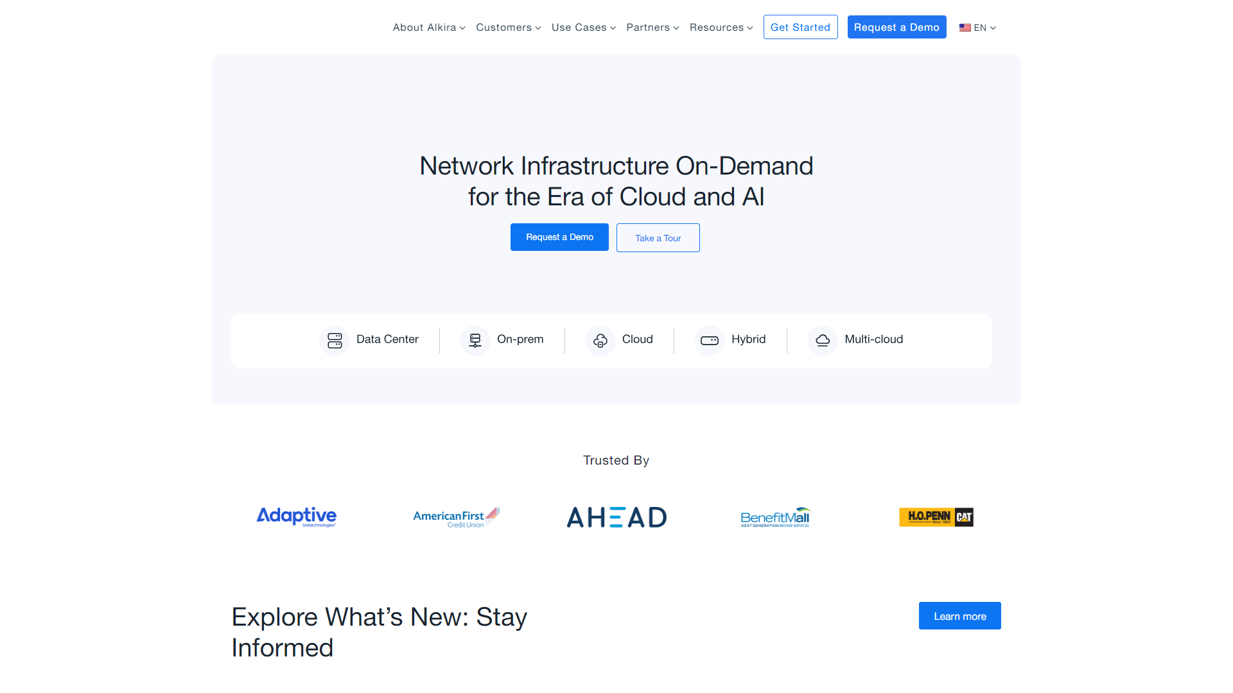Open the Resources navigation menu
The height and width of the screenshot is (693, 1233).
click(721, 28)
